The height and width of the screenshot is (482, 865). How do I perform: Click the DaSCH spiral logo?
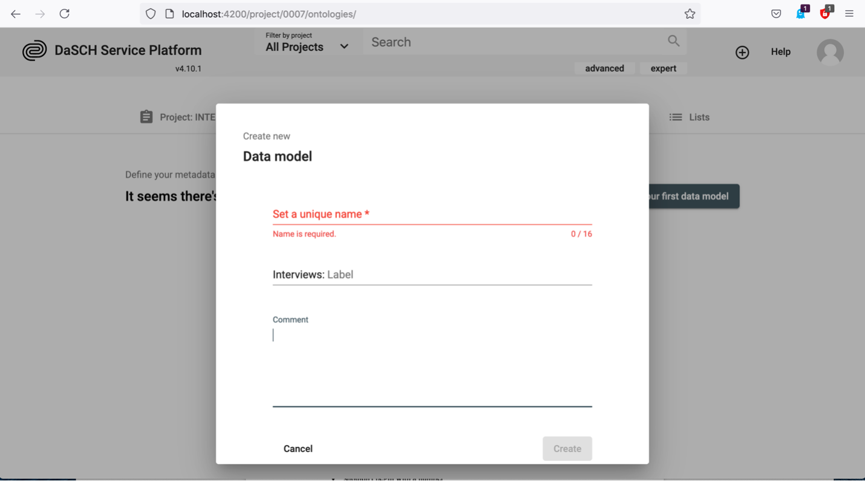pos(34,51)
